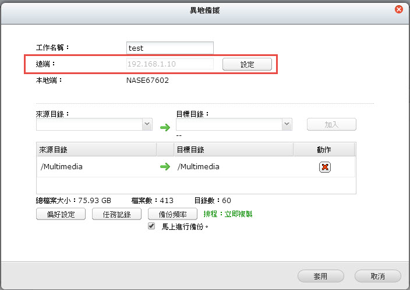Click the file count 413 text

point(167,200)
